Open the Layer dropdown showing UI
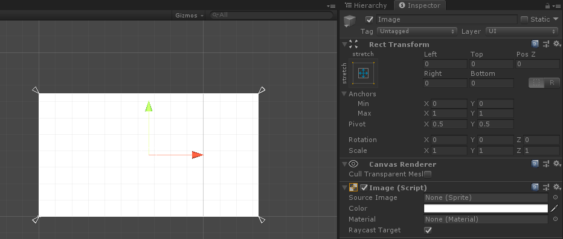563x239 pixels. [522, 31]
